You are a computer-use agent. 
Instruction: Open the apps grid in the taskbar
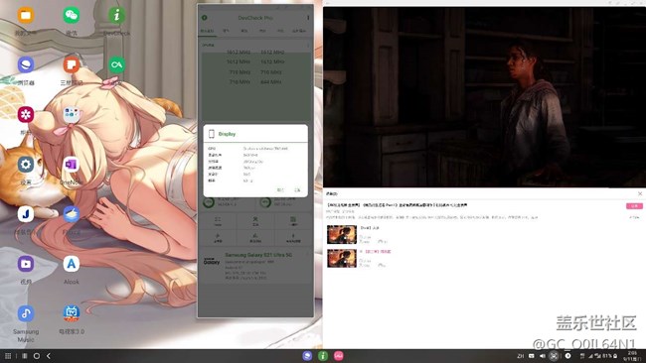8,356
